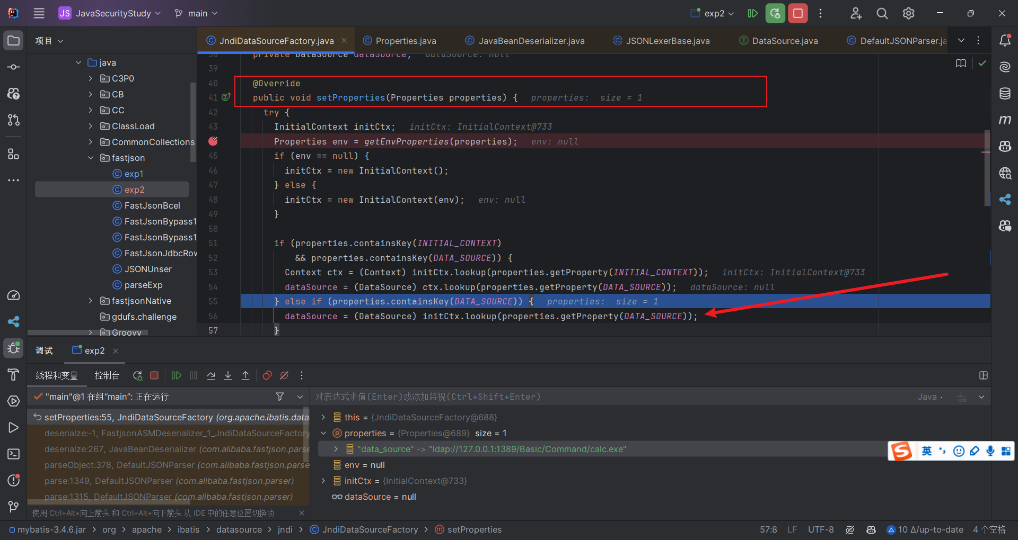Open Structure tool window icon

tap(14, 154)
